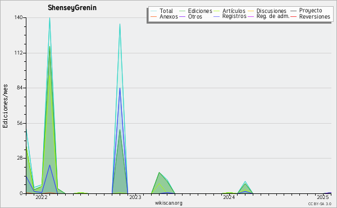Click the 'Total' legend entry
Image resolution: width=337 pixels, height=208 pixels.
(x=166, y=11)
